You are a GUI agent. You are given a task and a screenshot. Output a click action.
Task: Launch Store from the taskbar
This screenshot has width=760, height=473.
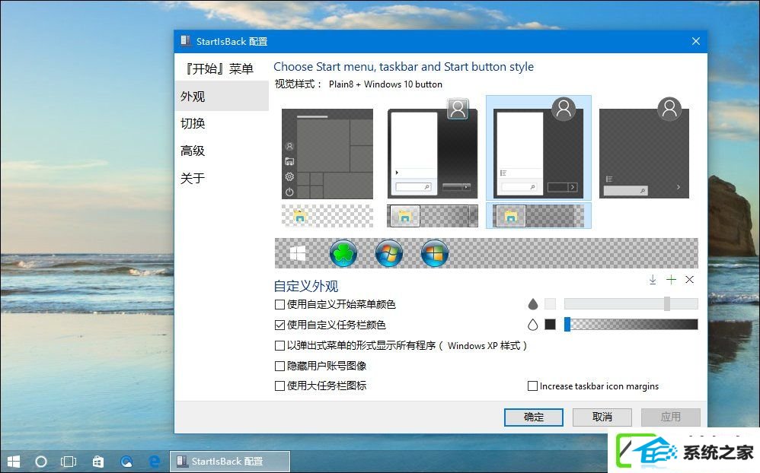coord(98,462)
